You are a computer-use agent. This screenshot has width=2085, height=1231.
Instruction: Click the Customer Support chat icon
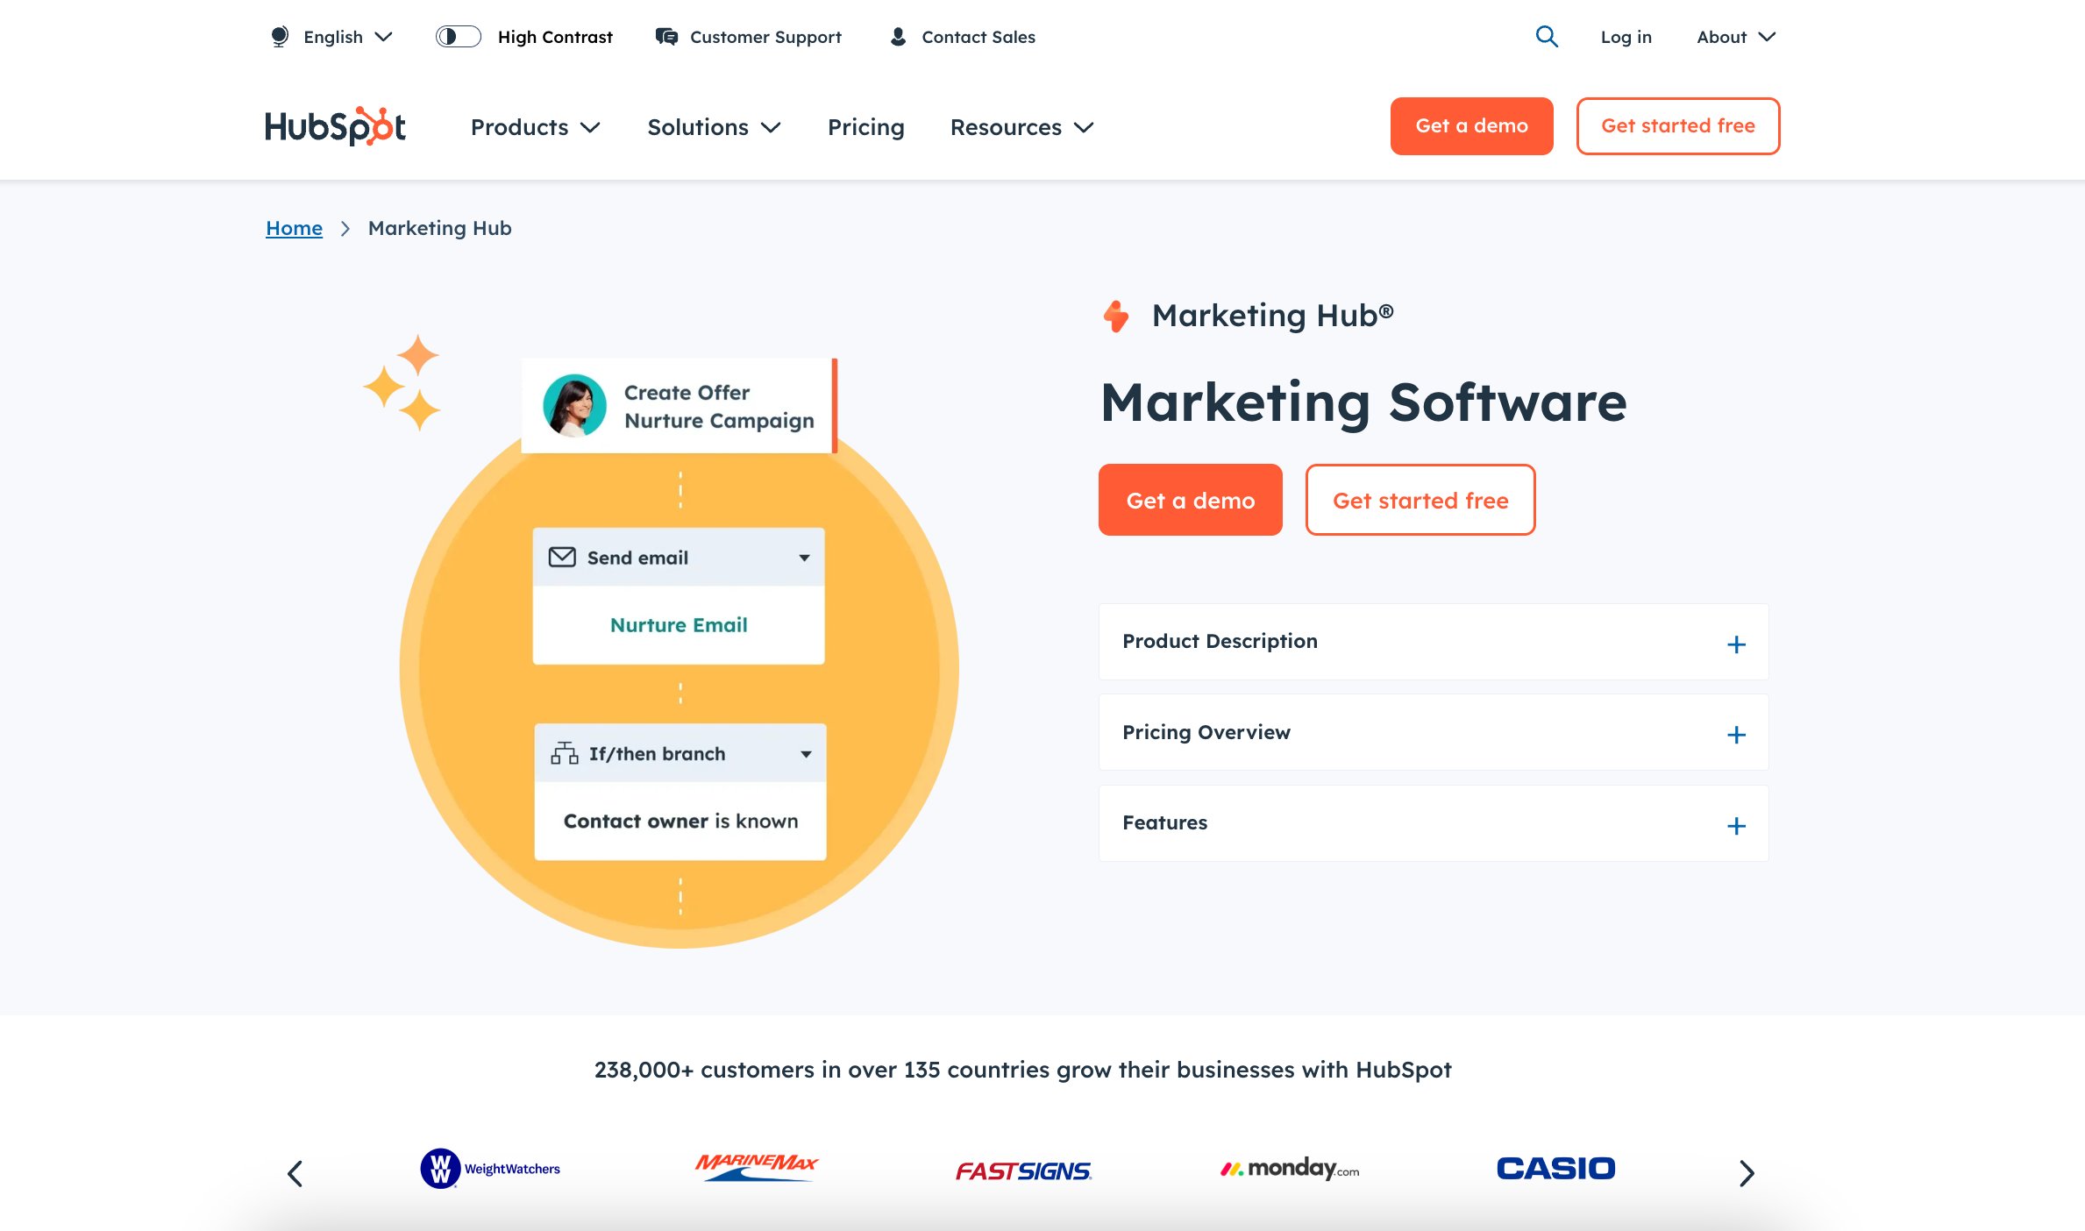click(666, 37)
